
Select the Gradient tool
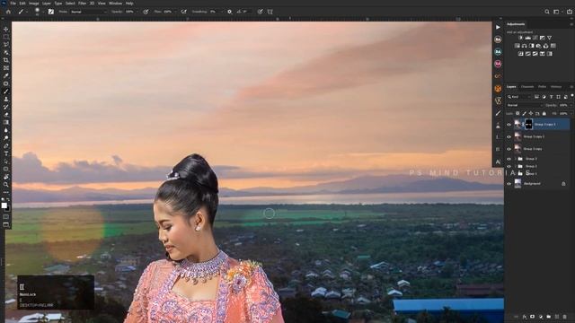point(6,122)
